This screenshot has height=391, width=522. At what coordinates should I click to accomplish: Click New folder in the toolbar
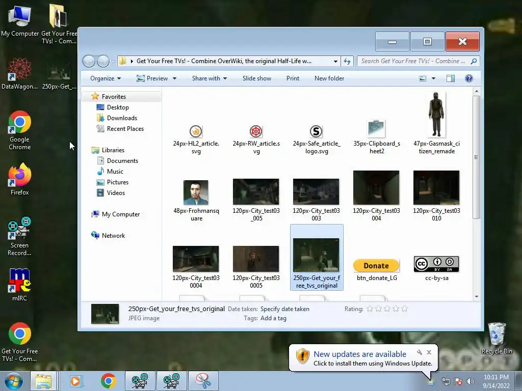click(x=329, y=78)
